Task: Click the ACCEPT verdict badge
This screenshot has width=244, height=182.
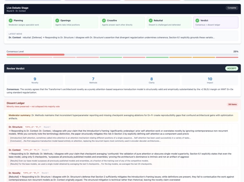Action: 232,68
